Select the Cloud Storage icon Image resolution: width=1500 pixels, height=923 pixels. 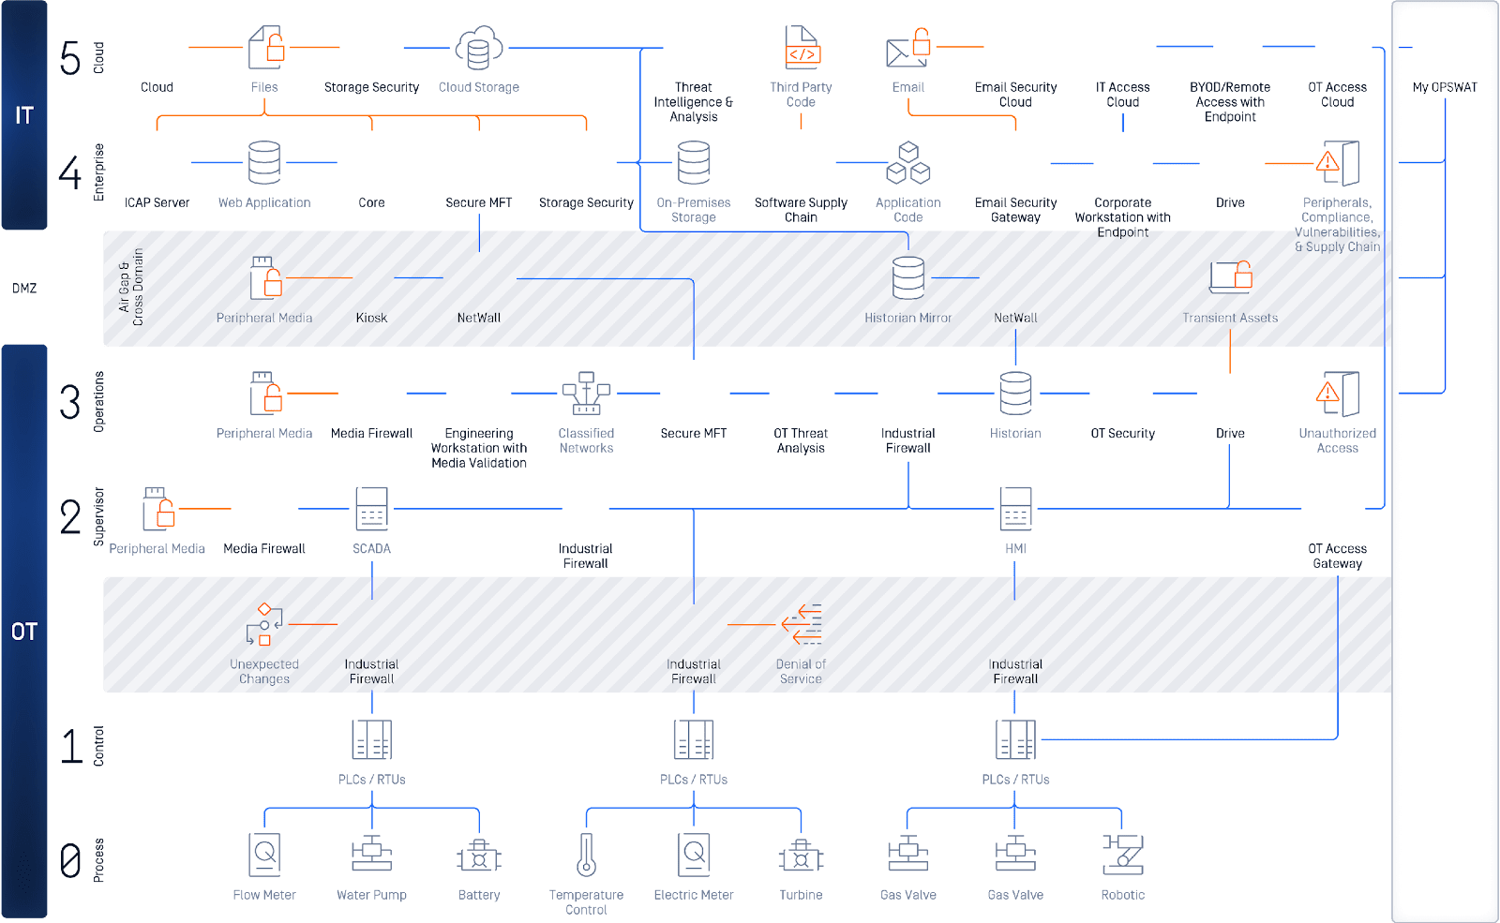coord(479,48)
